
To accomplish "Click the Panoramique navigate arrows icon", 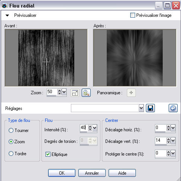I will click(x=131, y=93).
